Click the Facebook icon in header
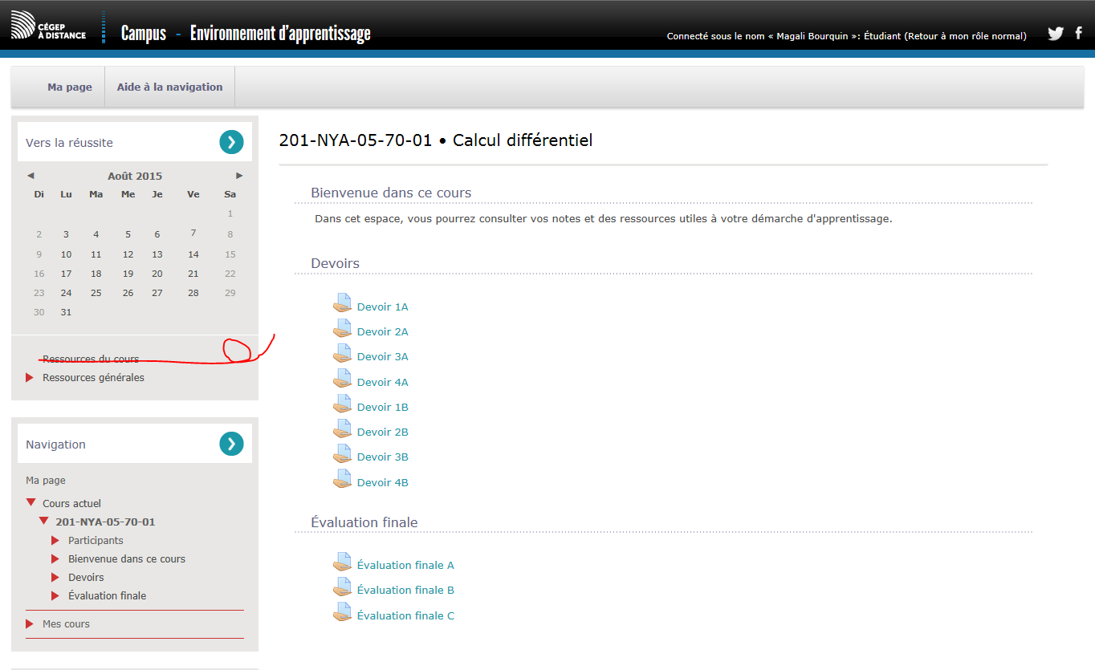Image resolution: width=1095 pixels, height=670 pixels. tap(1079, 34)
